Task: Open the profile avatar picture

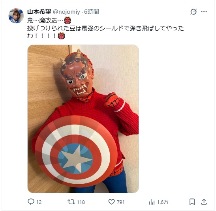Action: tap(16, 16)
